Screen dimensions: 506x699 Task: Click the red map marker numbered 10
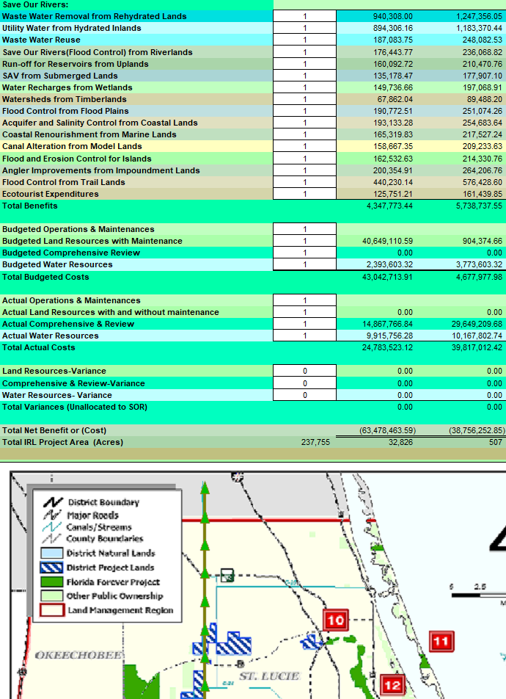(x=335, y=620)
